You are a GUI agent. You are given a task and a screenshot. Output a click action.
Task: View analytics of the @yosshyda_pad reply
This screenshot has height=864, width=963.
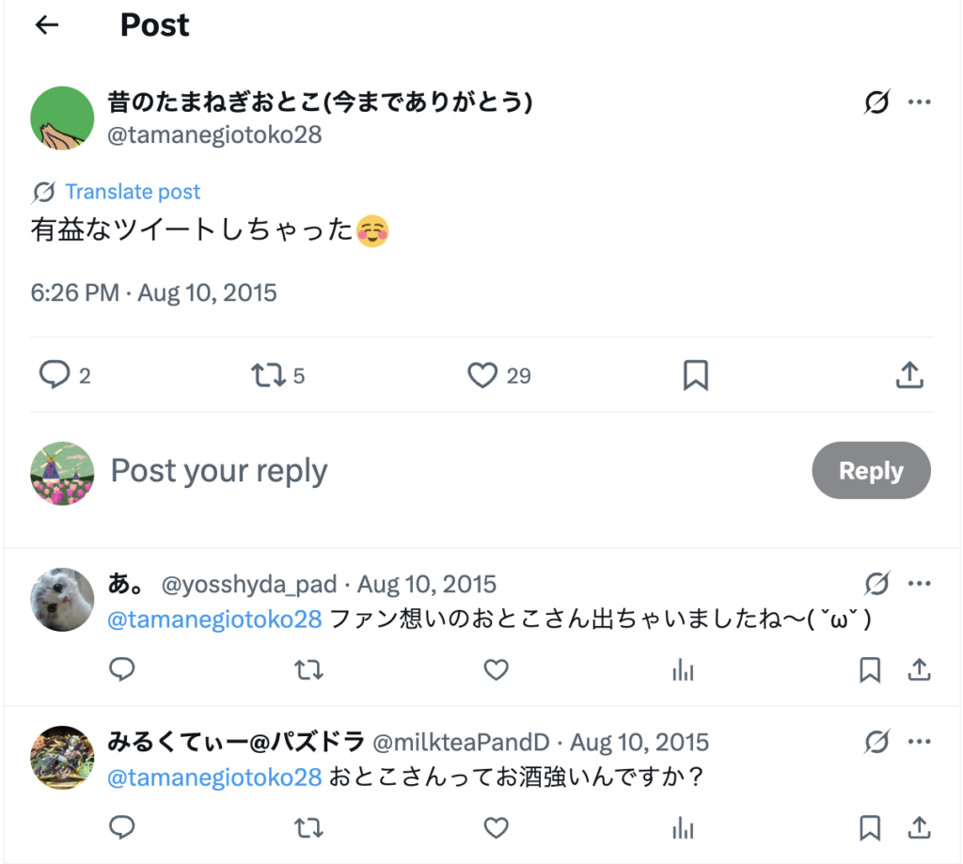coord(683,669)
